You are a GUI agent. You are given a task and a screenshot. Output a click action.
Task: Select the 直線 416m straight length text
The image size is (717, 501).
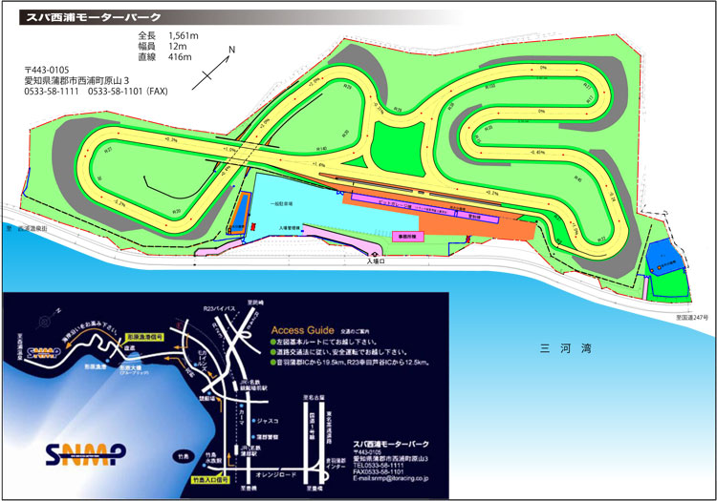(x=164, y=57)
